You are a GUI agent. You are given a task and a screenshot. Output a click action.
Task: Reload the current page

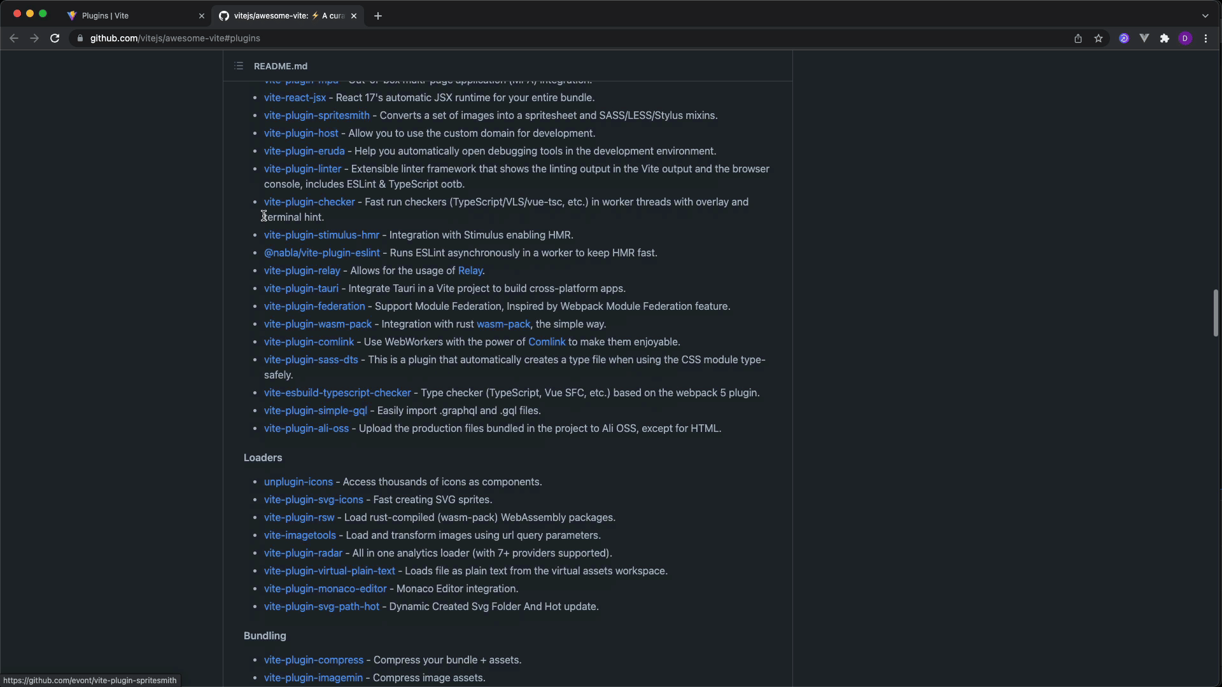pos(55,38)
